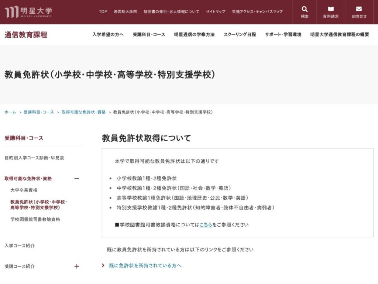378x284 pixels.
Task: Open 目的別入学コース診断・早見表 sidebar item
Action: [34, 158]
